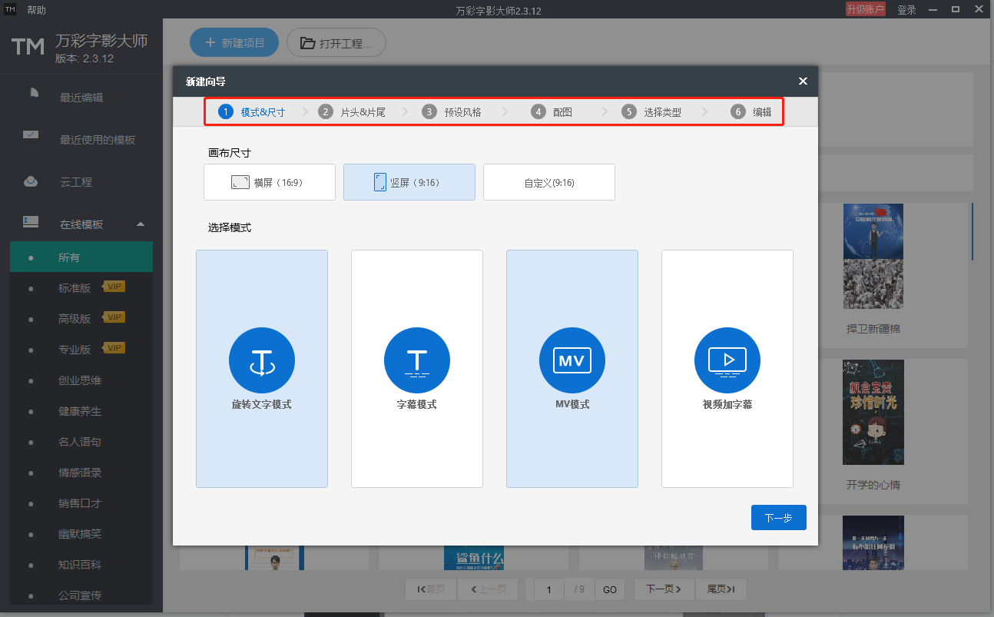Select the 创业思维 category
The width and height of the screenshot is (994, 617).
click(x=81, y=380)
